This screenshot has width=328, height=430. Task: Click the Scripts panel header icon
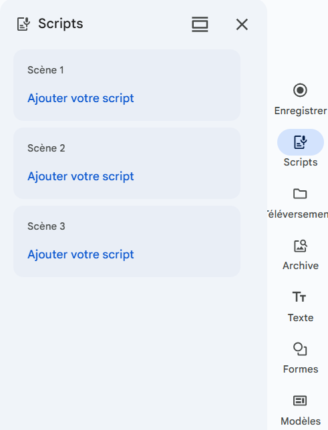click(x=23, y=24)
